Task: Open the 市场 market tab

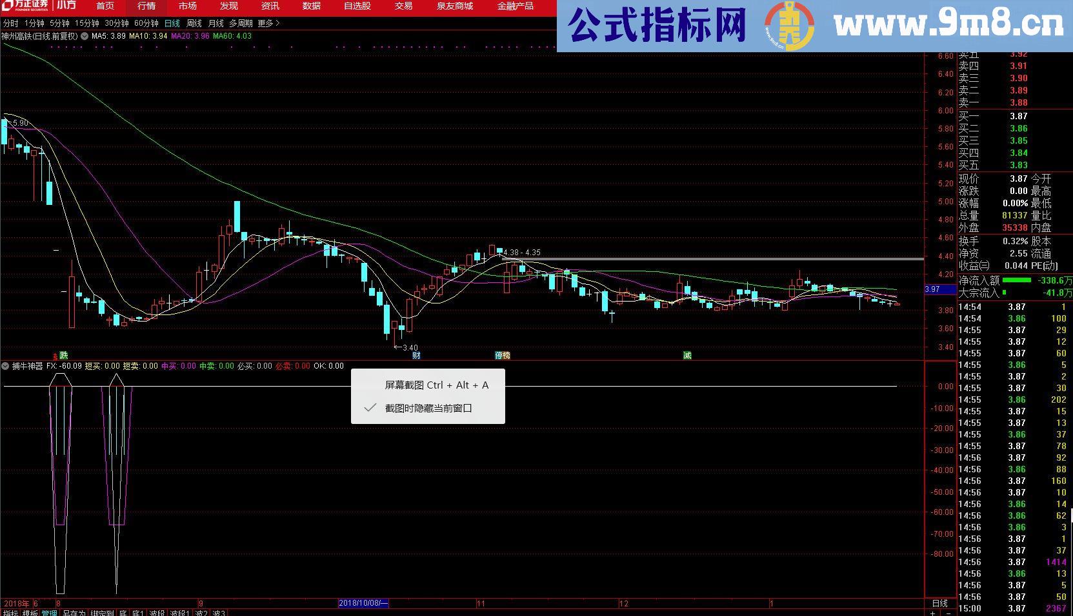Action: tap(188, 6)
